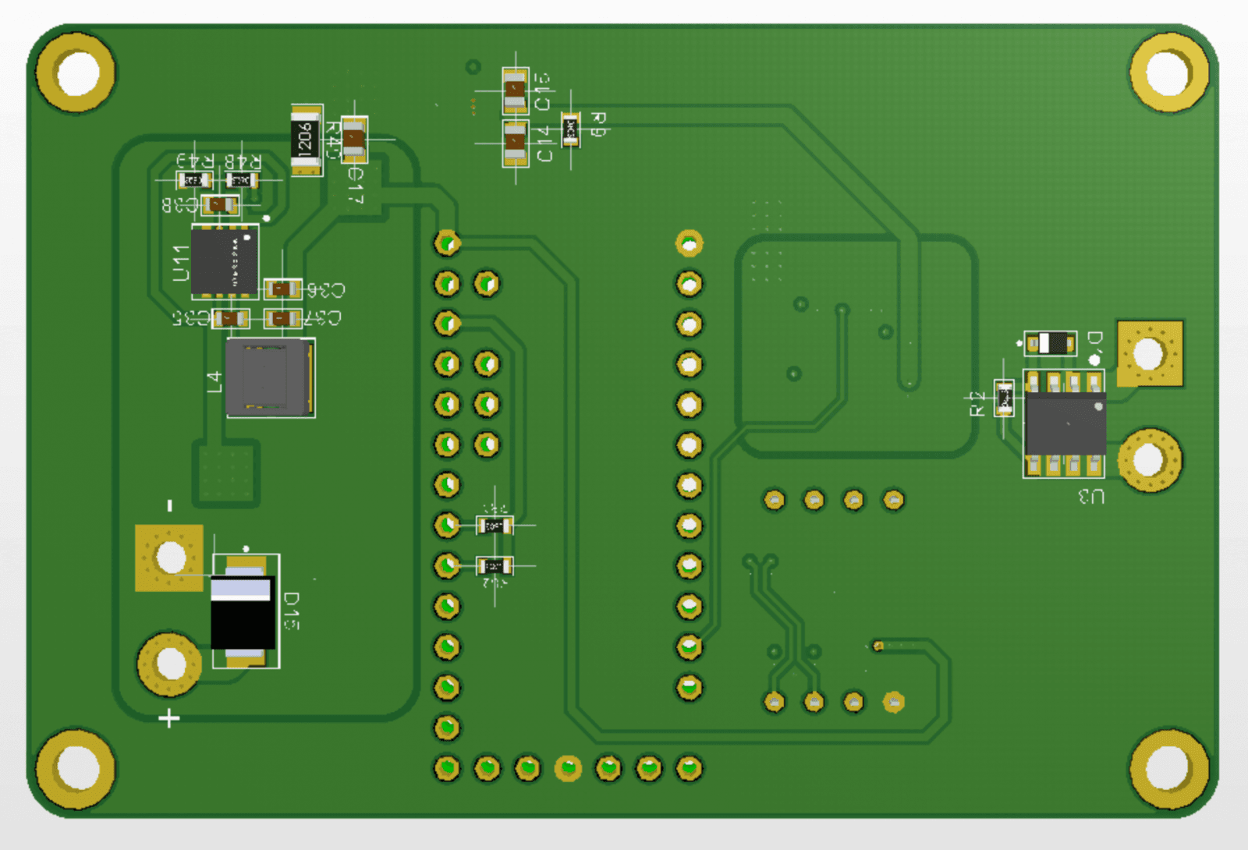1248x850 pixels.
Task: Click the R48 resistor
Action: click(x=242, y=180)
